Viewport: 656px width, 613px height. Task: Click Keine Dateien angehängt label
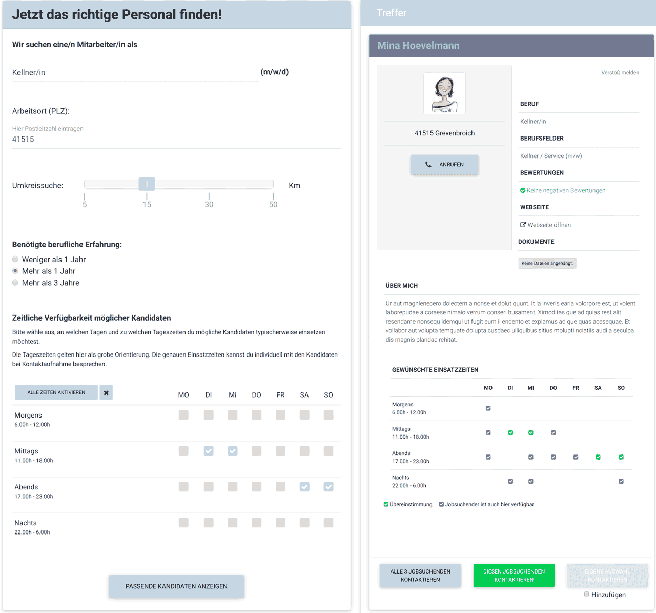click(547, 263)
